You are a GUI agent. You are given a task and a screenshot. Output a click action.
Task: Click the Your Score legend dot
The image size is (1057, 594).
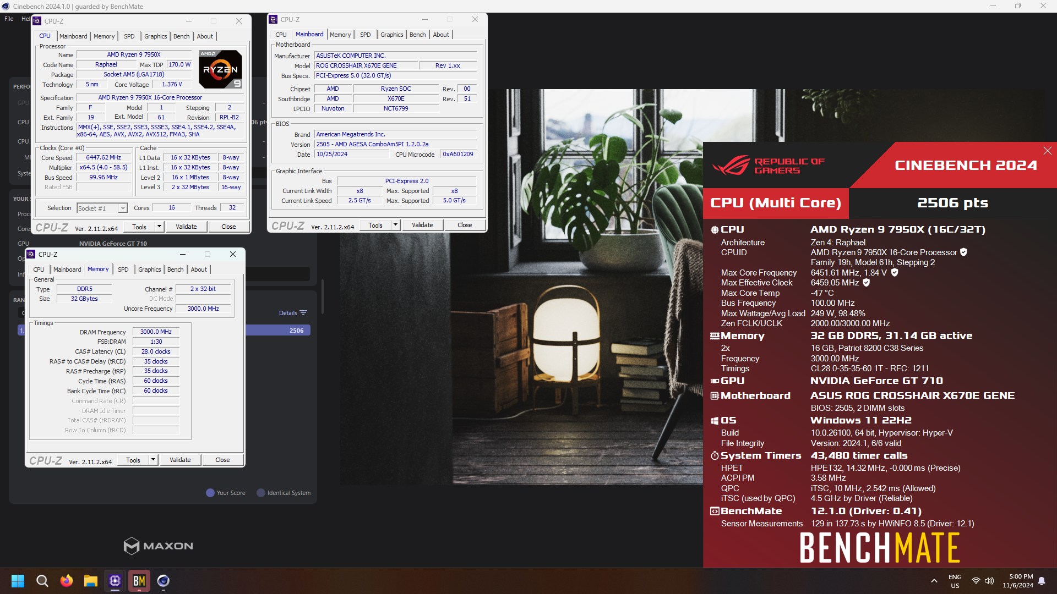210,493
